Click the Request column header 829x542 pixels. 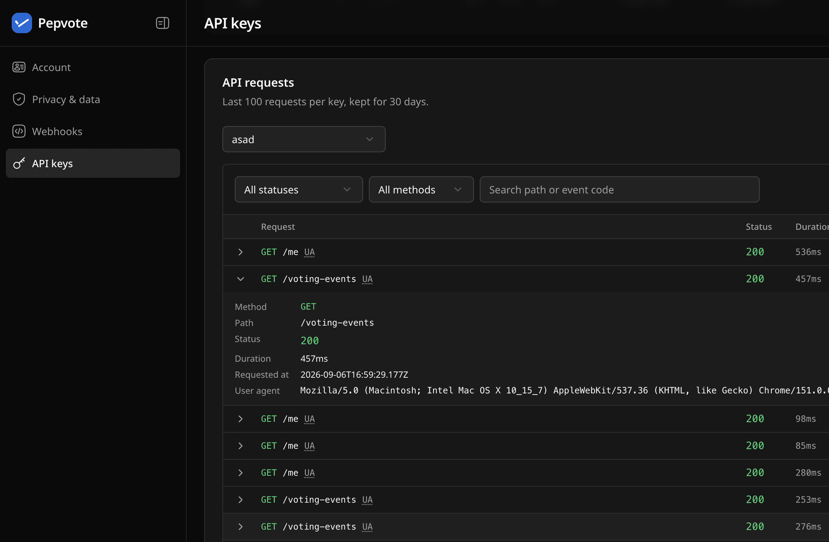tap(278, 227)
